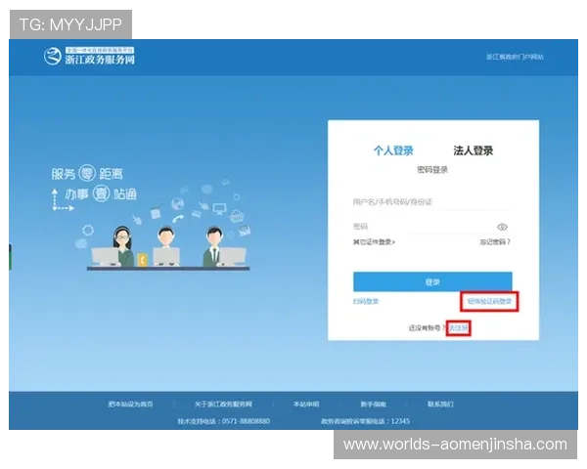
Task: Toggle password visibility eye icon
Action: click(502, 227)
